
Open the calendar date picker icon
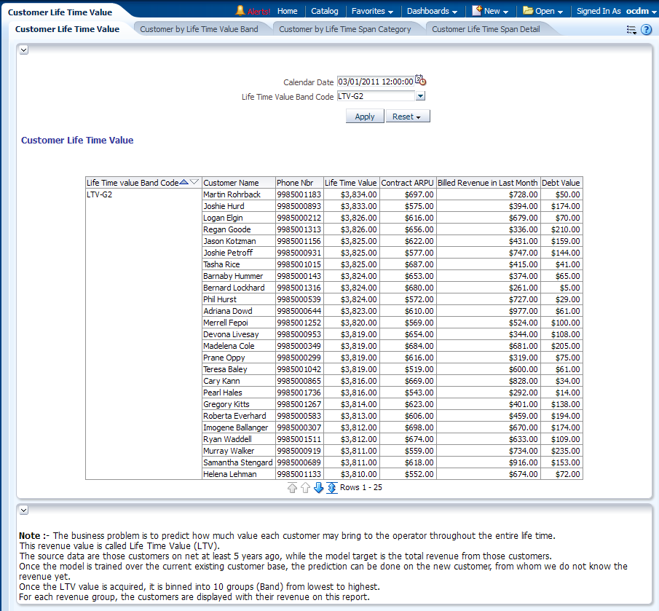(421, 81)
